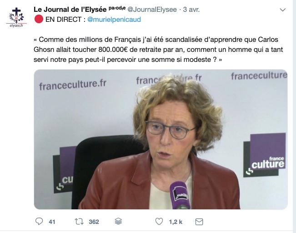The width and height of the screenshot is (296, 233).
Task: Click the France Culture logo in image
Action: [265, 155]
